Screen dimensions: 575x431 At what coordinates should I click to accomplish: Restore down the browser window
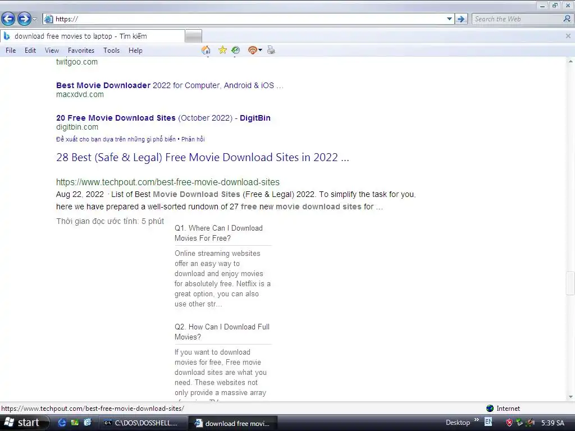tap(555, 6)
